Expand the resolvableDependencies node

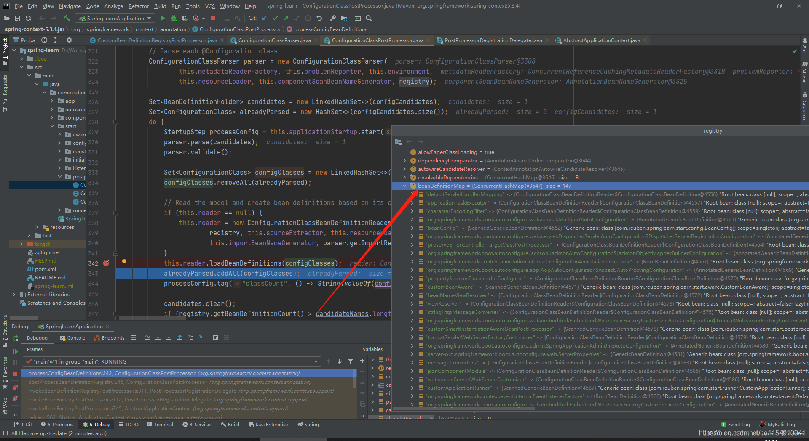[404, 177]
